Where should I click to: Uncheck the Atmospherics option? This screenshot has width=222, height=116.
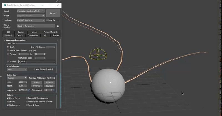(x=8, y=98)
